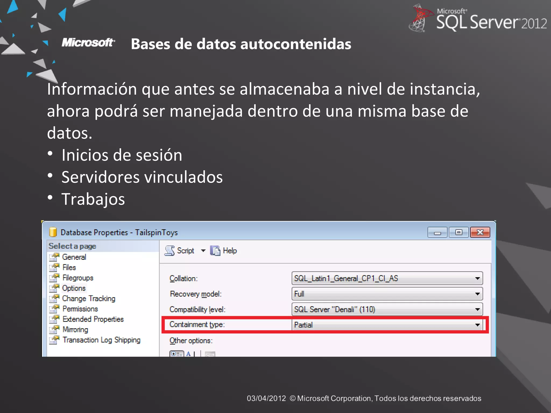Click the Help document icon
Viewport: 551px width, 413px height.
click(x=215, y=251)
